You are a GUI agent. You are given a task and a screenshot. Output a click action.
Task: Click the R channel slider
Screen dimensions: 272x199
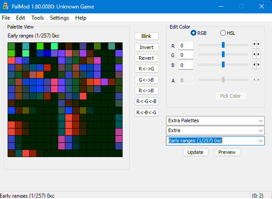[x=223, y=45]
